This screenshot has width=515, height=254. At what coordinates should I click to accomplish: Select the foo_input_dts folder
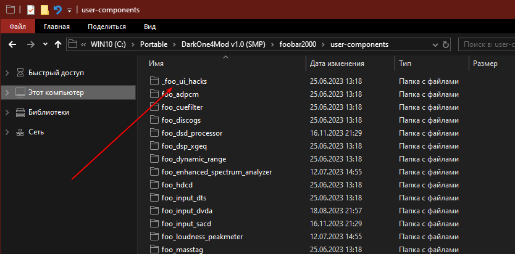click(184, 198)
